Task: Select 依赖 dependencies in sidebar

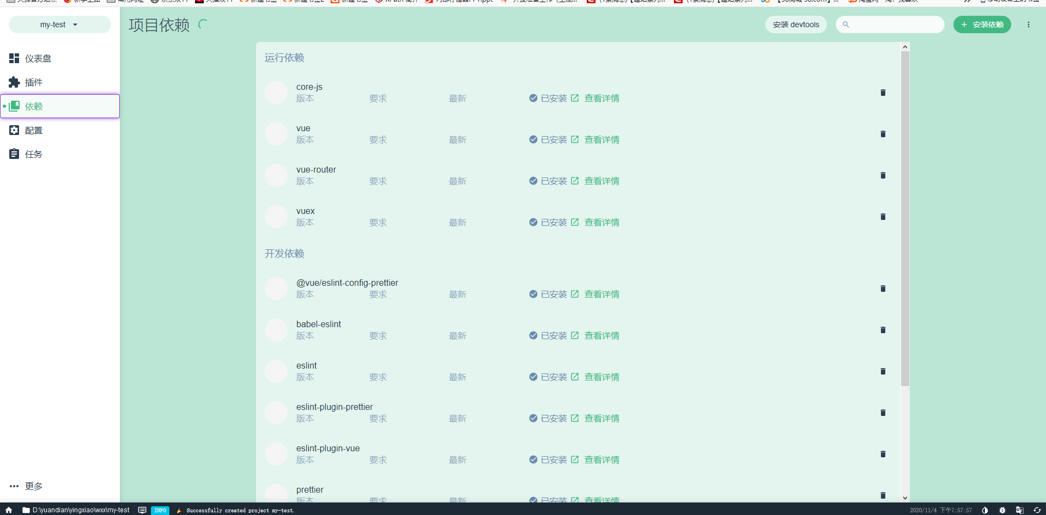Action: [x=60, y=106]
